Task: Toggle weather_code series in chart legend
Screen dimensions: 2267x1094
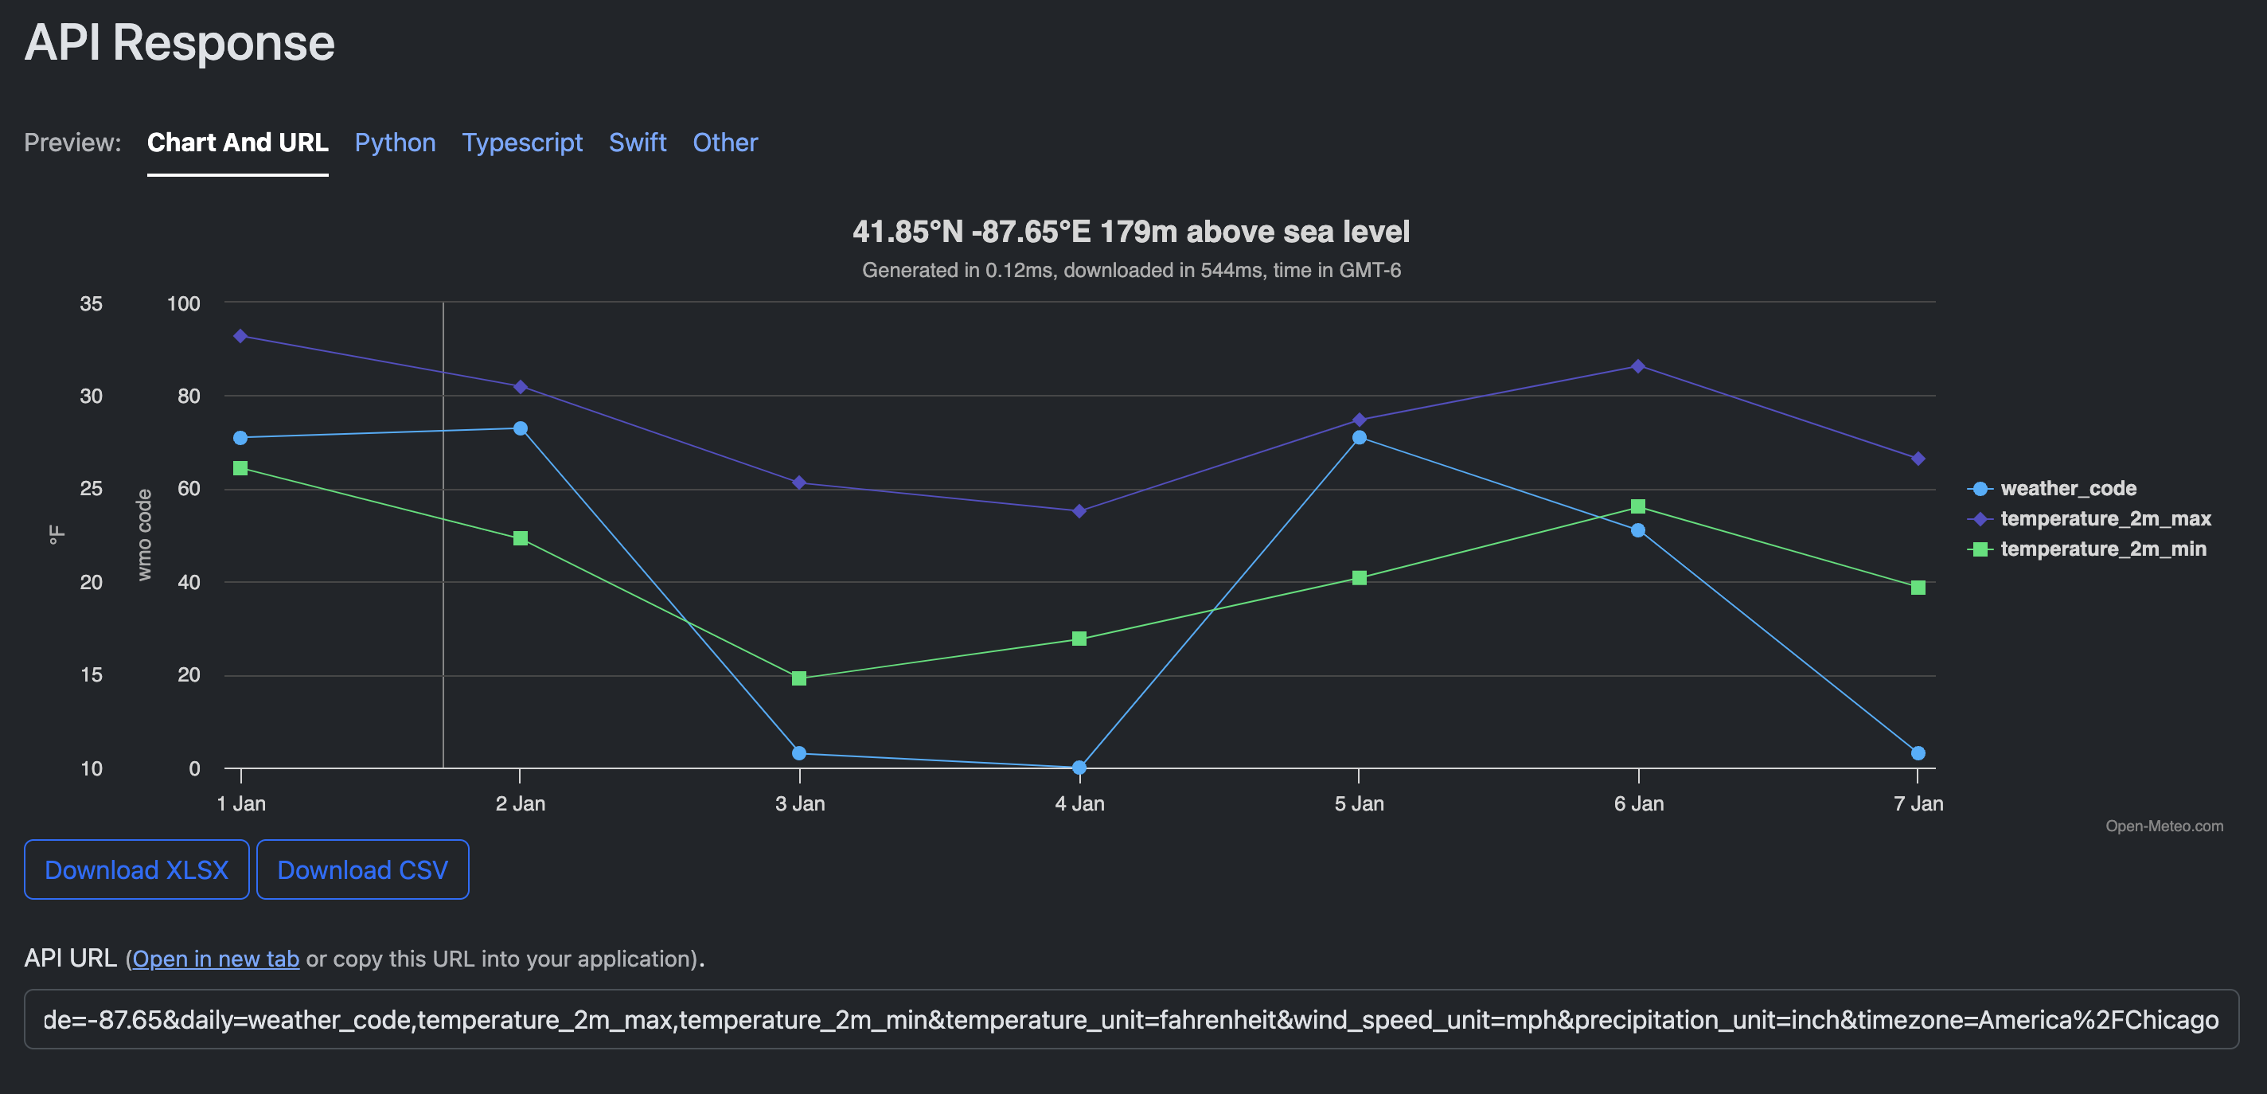Action: pos(2066,488)
